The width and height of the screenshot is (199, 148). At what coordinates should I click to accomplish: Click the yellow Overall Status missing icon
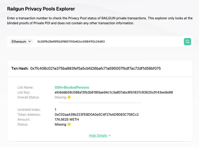[69, 97]
